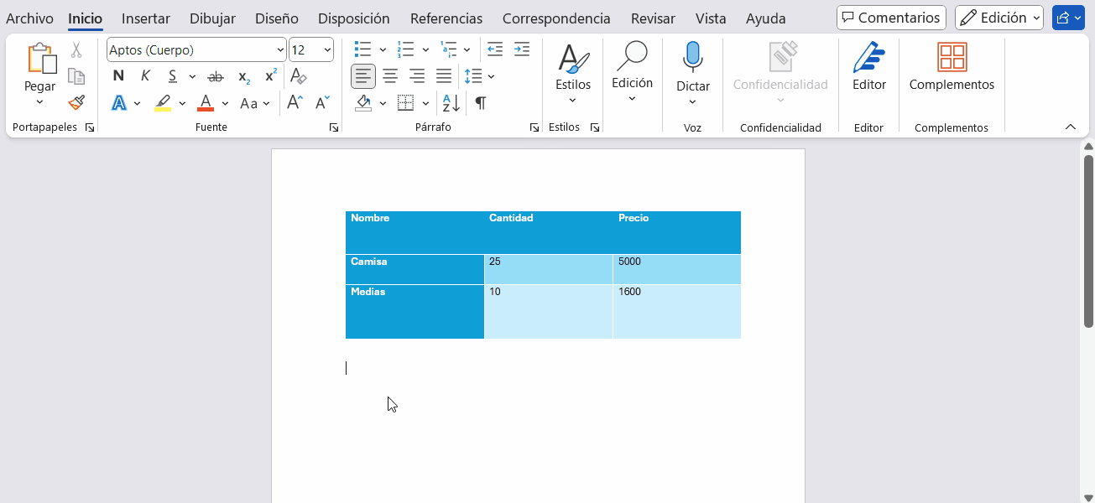Image resolution: width=1095 pixels, height=503 pixels.
Task: Open the font name dropdown
Action: coord(279,50)
